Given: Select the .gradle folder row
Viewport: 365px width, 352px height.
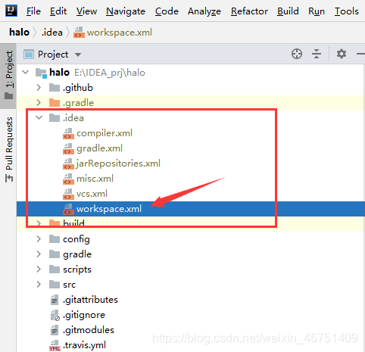Looking at the screenshot, I should [191, 103].
